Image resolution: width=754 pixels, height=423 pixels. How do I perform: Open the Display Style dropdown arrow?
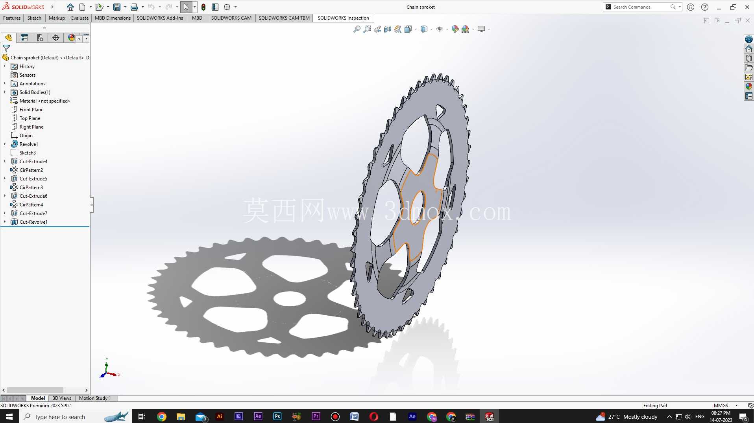[432, 29]
